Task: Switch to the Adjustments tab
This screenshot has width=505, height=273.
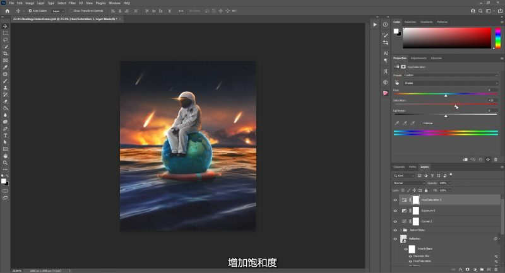Action: click(419, 58)
